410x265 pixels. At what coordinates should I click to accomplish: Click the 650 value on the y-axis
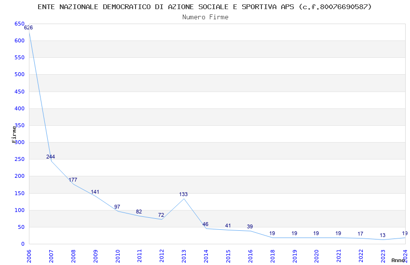point(19,24)
